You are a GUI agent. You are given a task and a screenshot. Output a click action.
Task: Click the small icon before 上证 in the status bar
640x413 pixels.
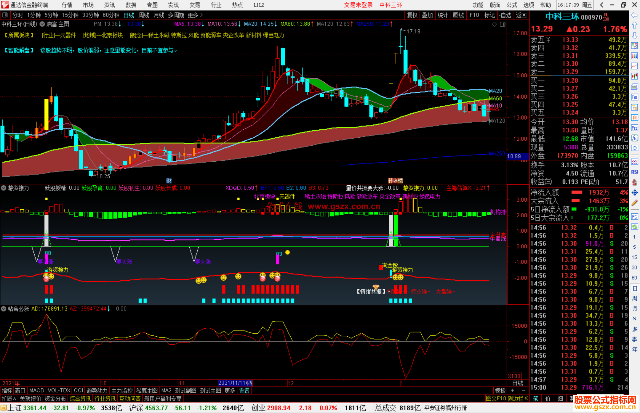click(4, 408)
